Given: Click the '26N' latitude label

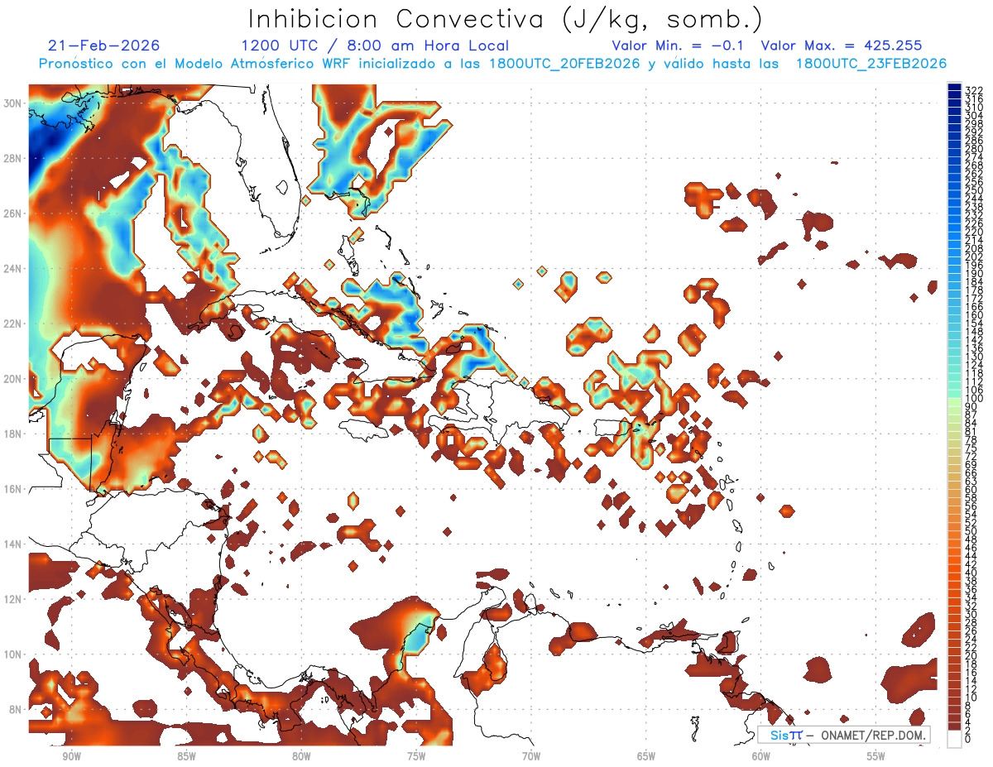Looking at the screenshot, I should tap(12, 213).
